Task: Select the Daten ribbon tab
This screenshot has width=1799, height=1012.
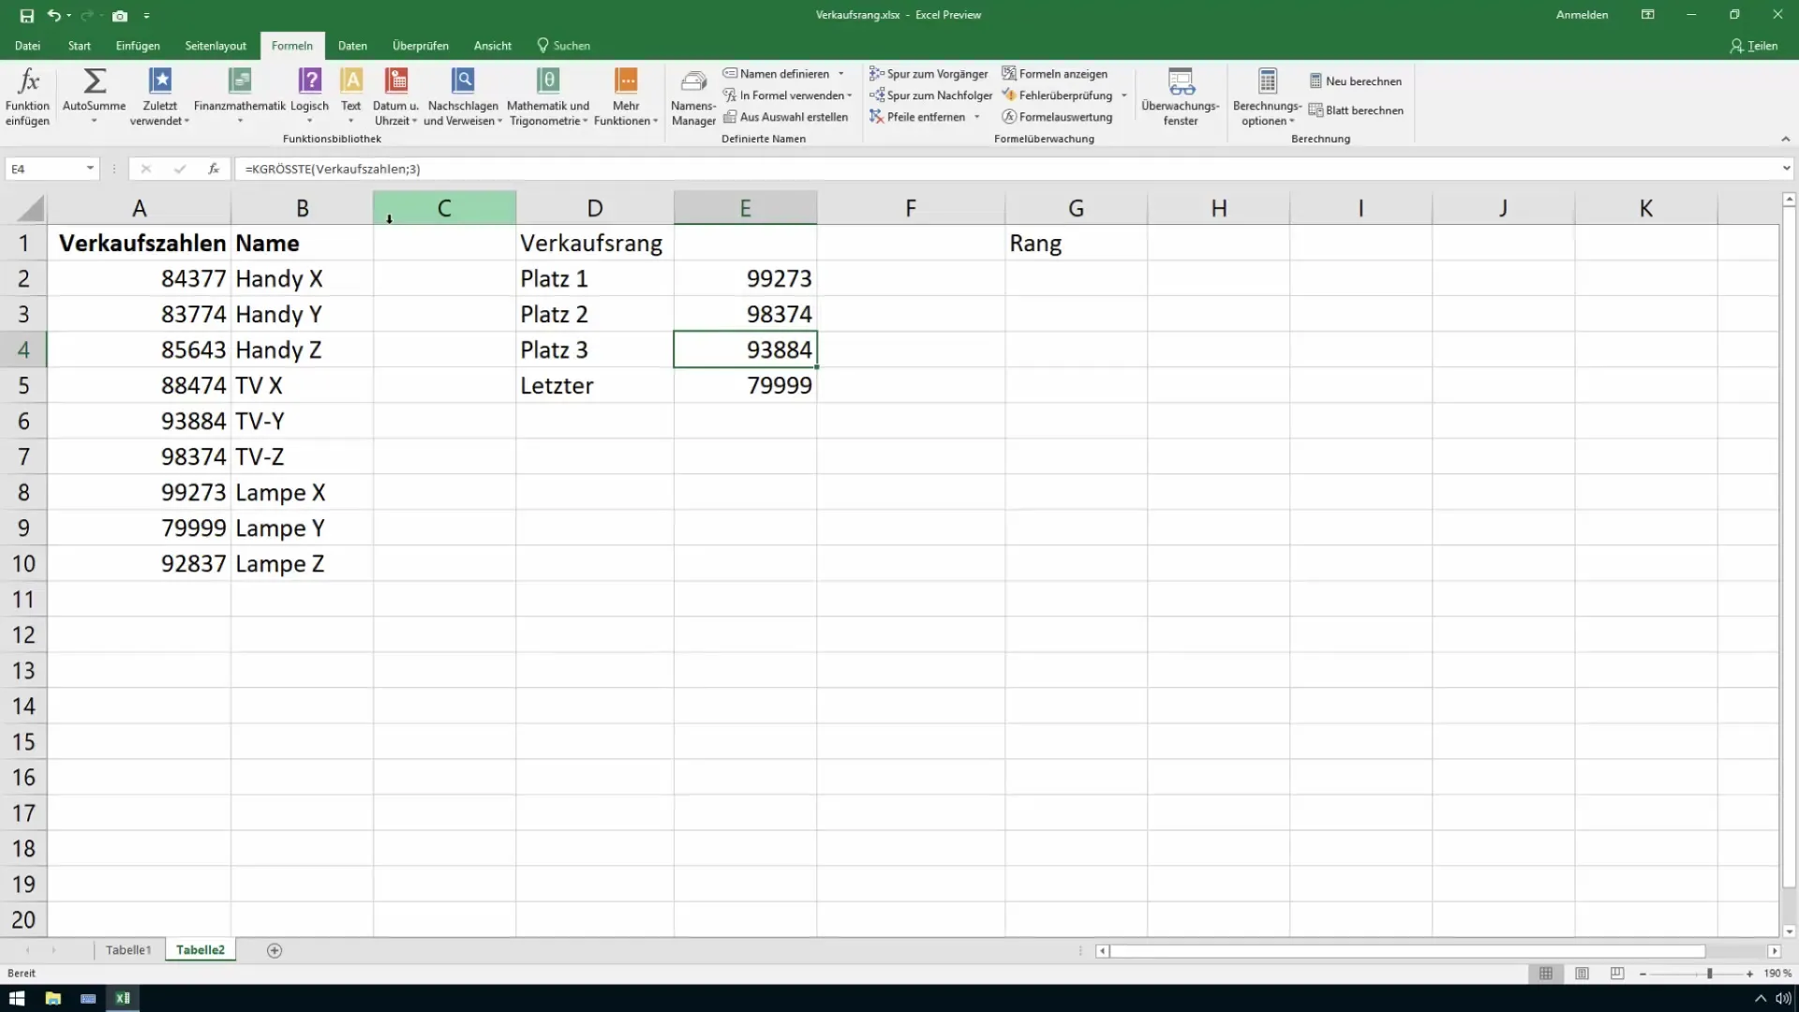Action: coord(352,46)
